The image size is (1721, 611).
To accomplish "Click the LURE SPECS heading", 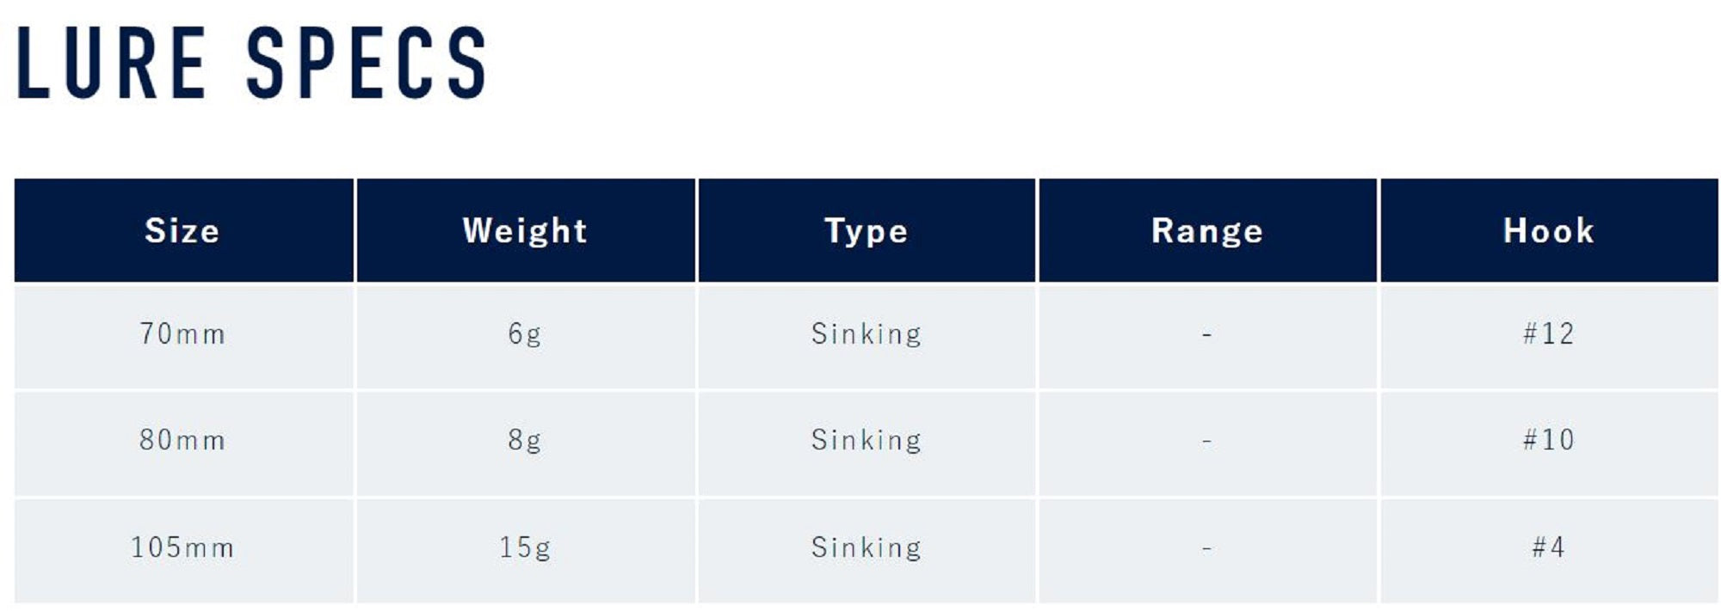I will click(x=251, y=62).
